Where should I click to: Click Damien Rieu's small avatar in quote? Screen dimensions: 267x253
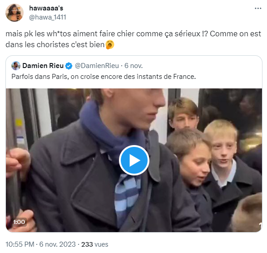click(x=16, y=66)
